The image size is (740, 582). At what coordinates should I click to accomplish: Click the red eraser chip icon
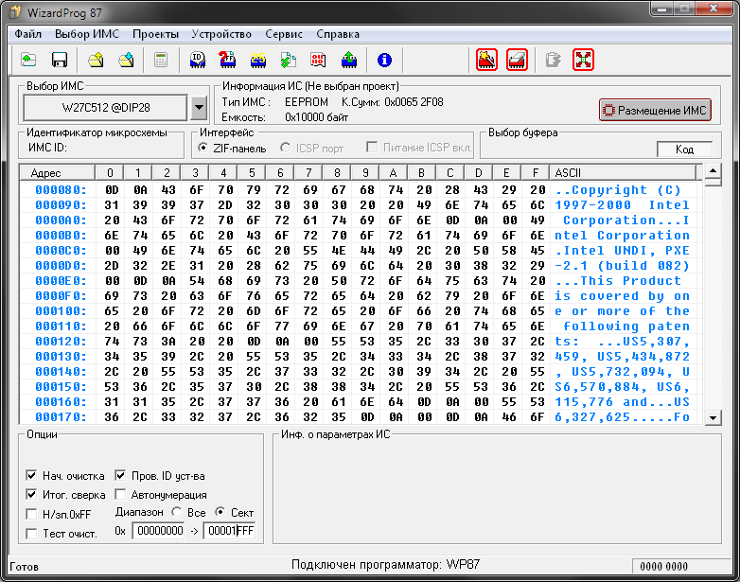coord(517,60)
